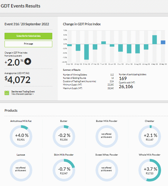Image resolution: width=168 pixels, height=186 pixels.
Task: Click the Anhydrous Milk Fat title
Action: (21, 121)
